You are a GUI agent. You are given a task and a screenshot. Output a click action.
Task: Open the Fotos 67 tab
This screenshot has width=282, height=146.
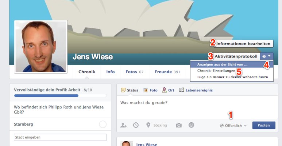pyautogui.click(x=135, y=72)
